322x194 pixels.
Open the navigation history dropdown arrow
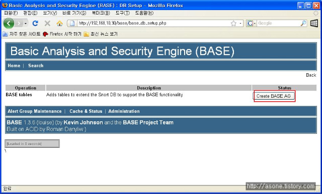tap(26, 24)
